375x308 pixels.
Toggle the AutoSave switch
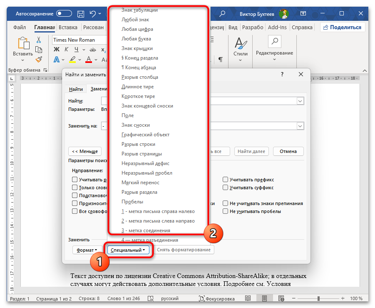click(65, 14)
